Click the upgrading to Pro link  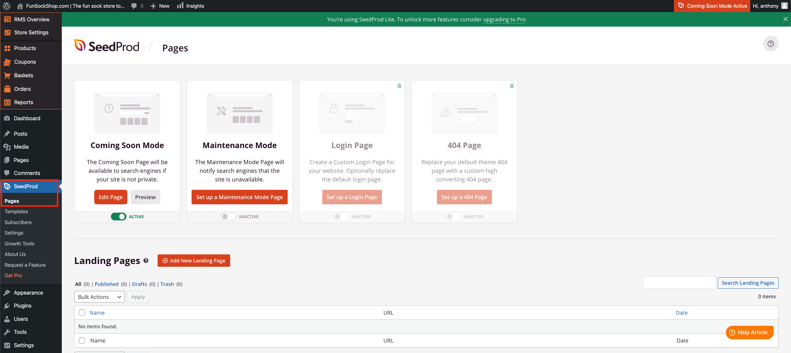(504, 19)
